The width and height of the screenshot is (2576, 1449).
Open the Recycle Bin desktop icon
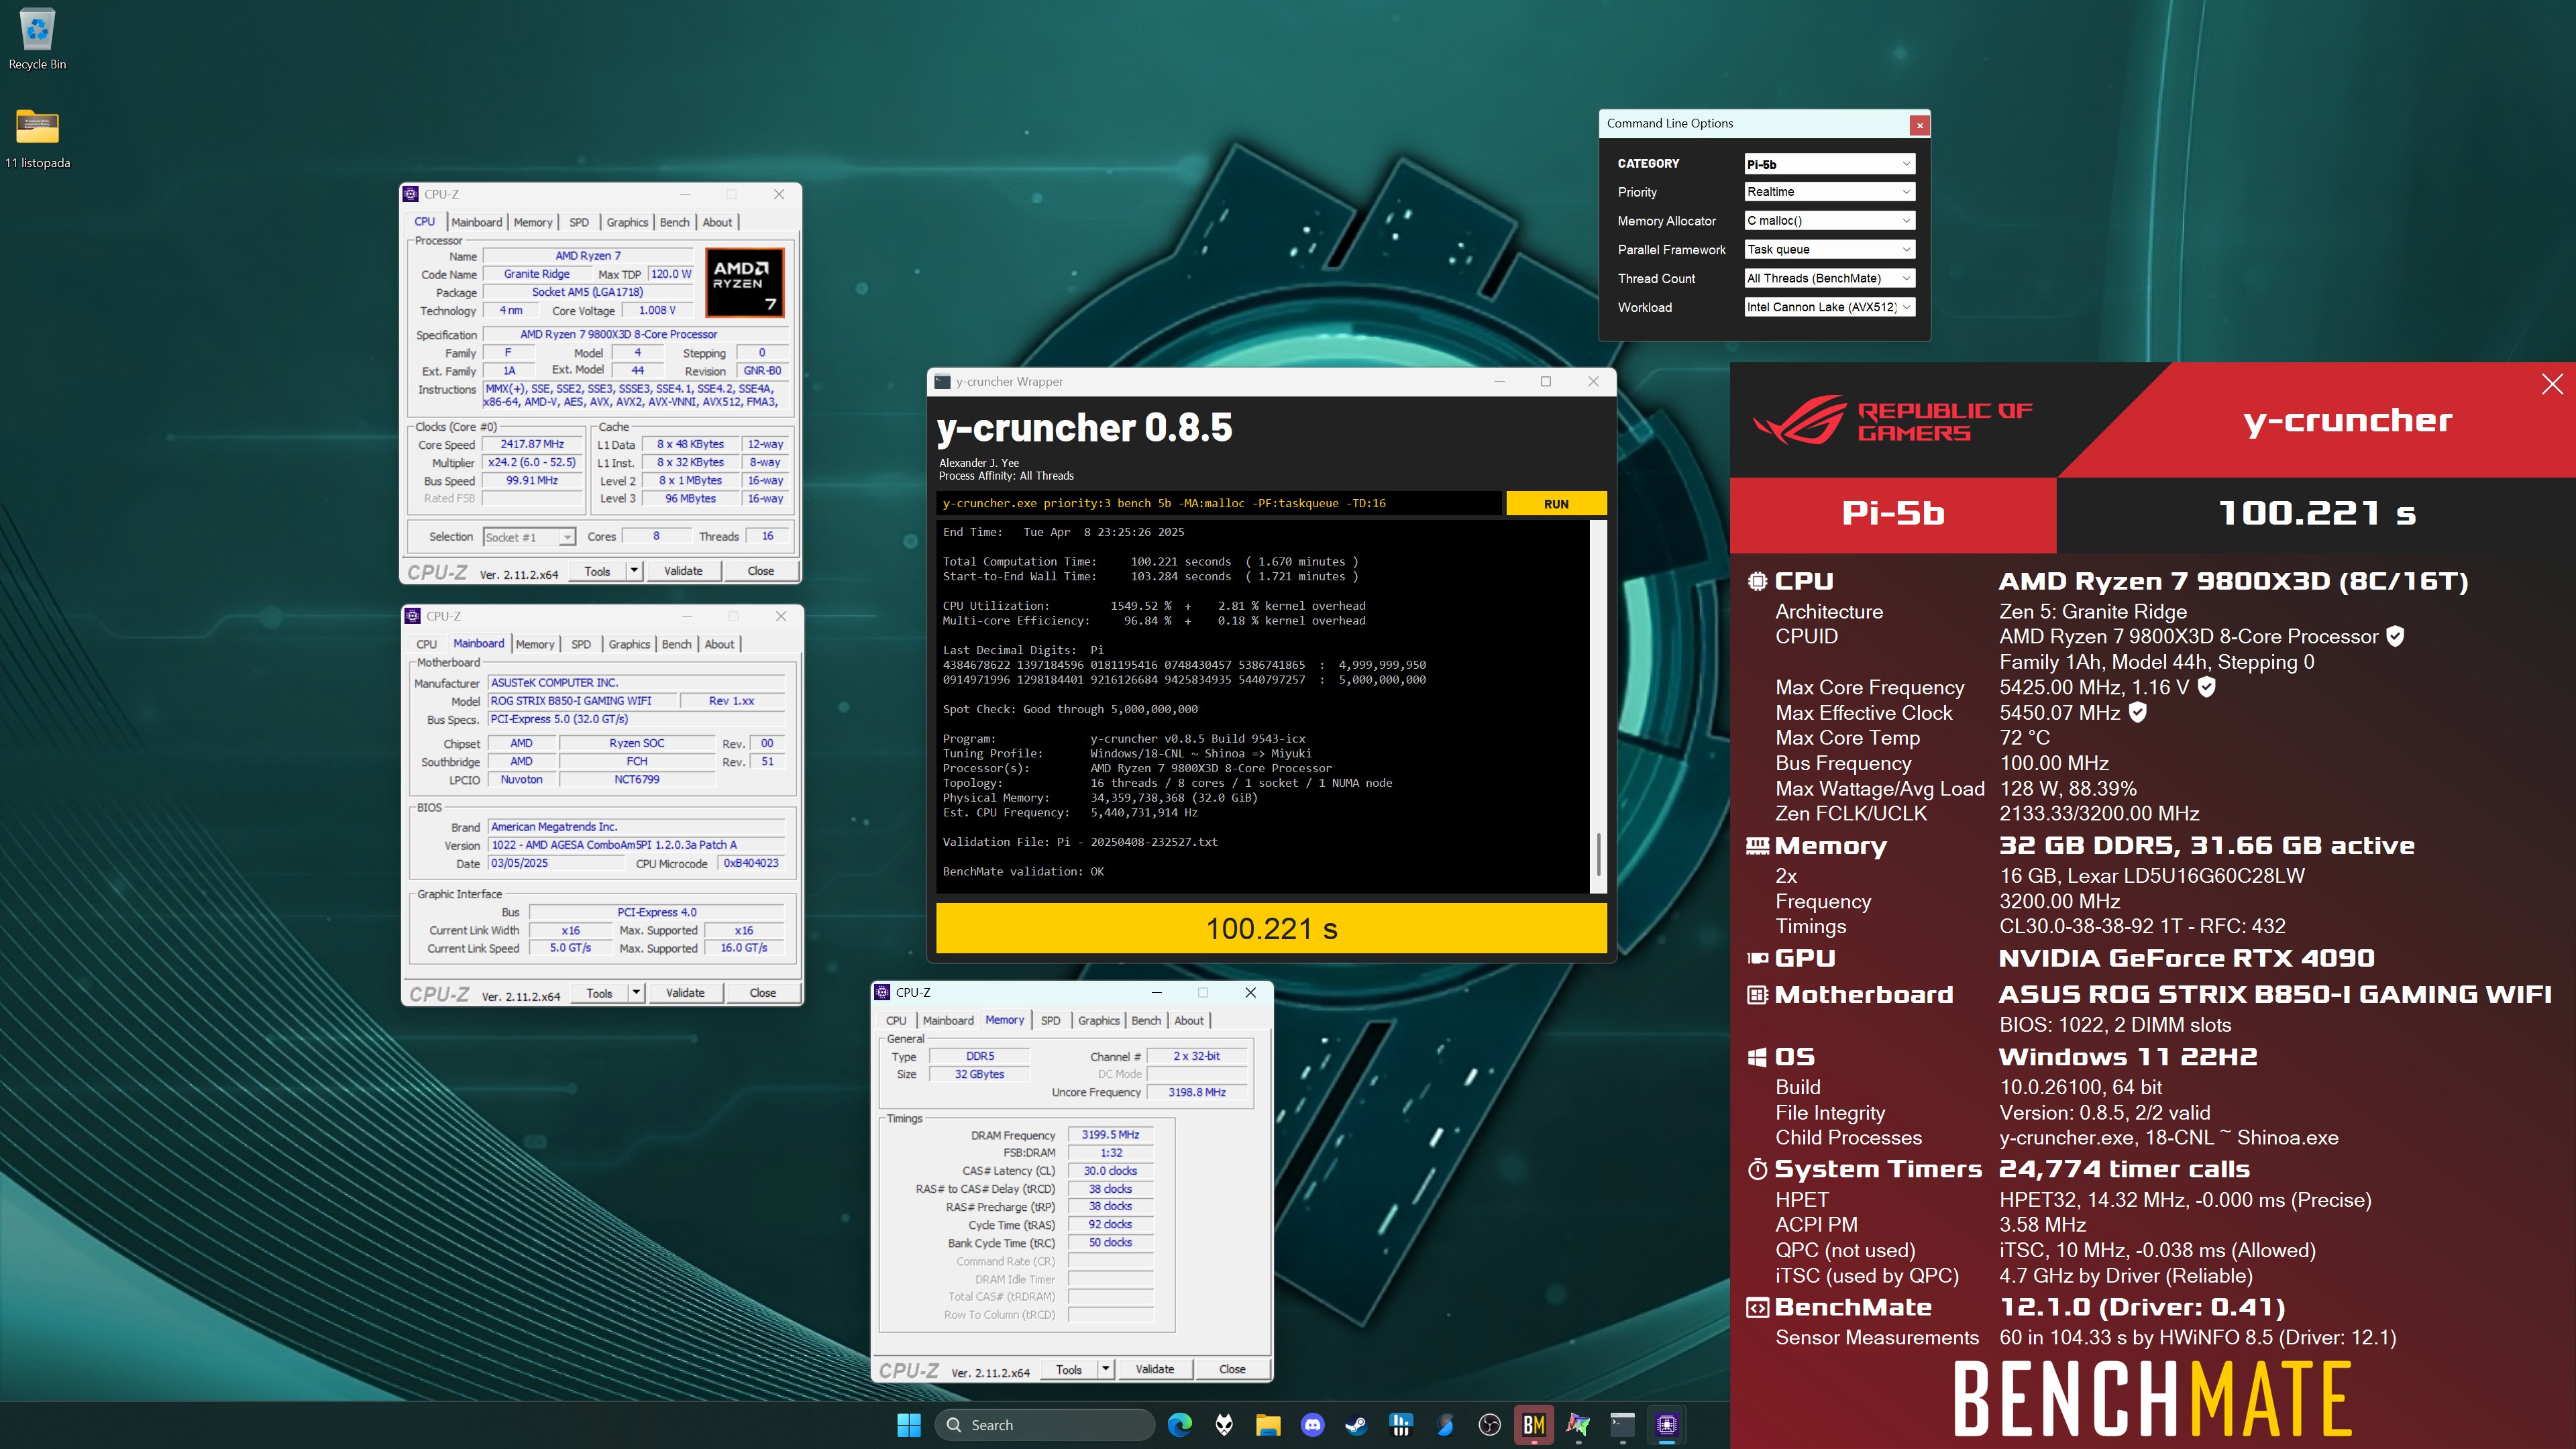tap(37, 38)
